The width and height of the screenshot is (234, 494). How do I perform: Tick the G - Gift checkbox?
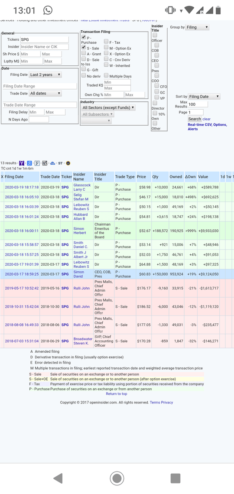click(x=84, y=69)
